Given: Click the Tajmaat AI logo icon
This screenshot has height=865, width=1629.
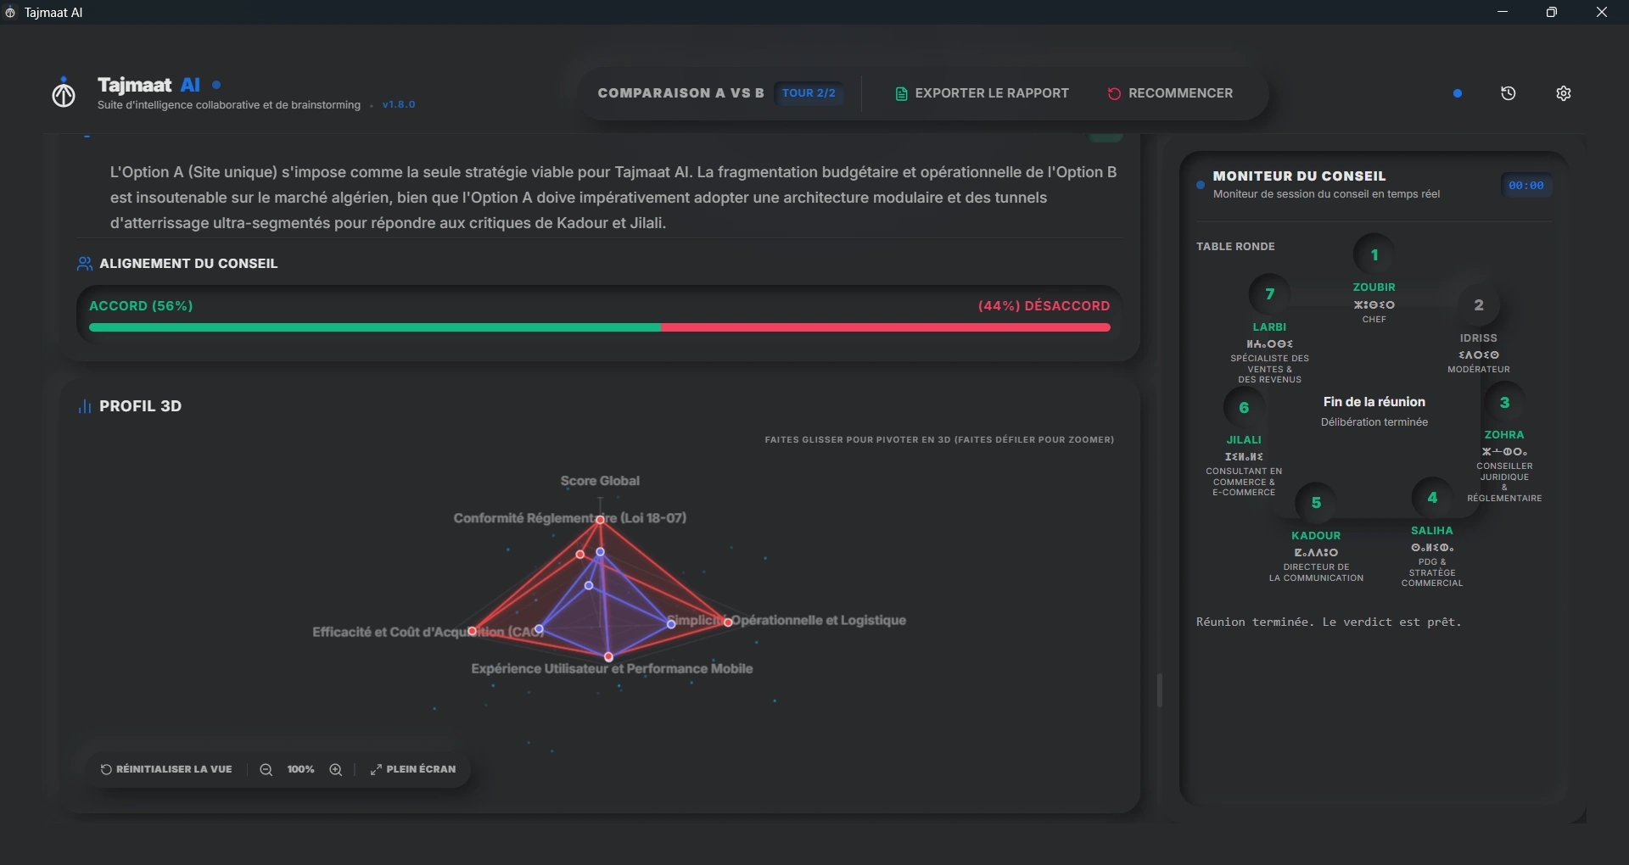Looking at the screenshot, I should coord(64,92).
